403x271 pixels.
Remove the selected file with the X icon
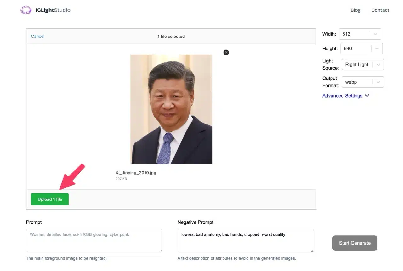click(x=226, y=52)
